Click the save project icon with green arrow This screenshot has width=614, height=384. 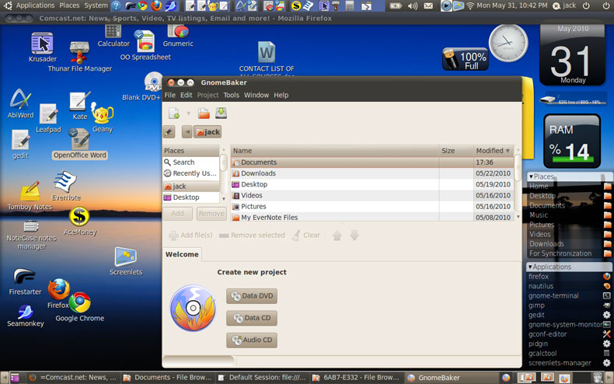pos(222,113)
